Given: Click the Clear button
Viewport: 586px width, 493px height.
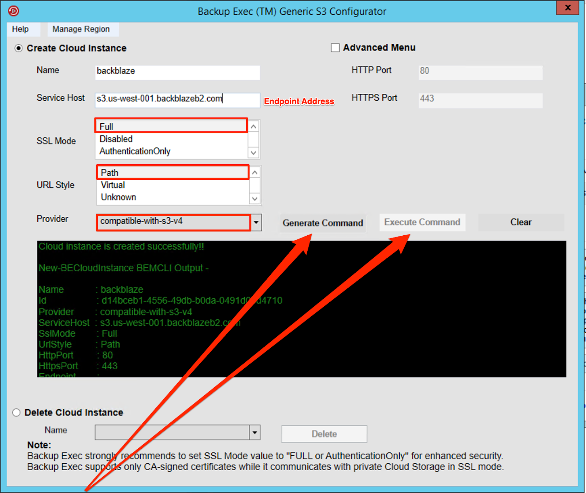Looking at the screenshot, I should [x=521, y=222].
